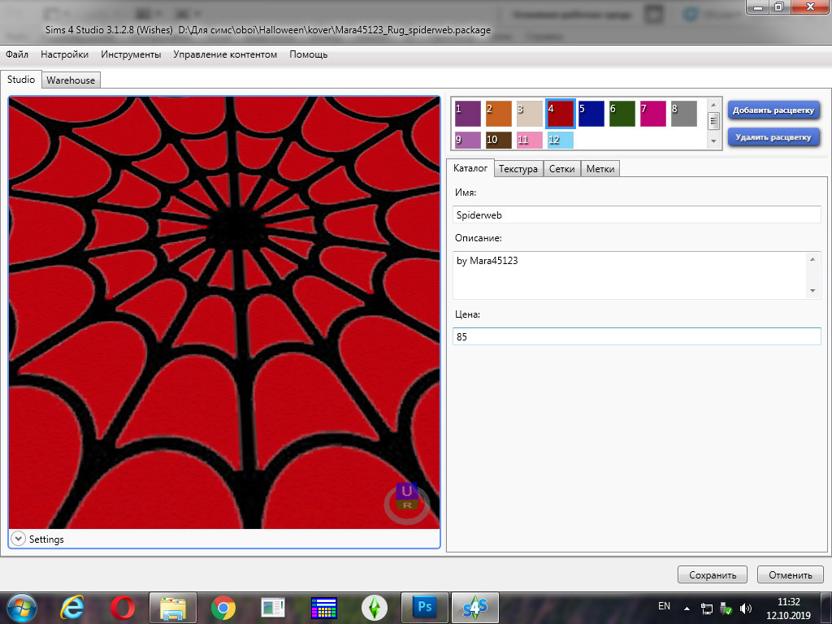This screenshot has width=832, height=624.
Task: Open the Настройки menu
Action: (x=64, y=54)
